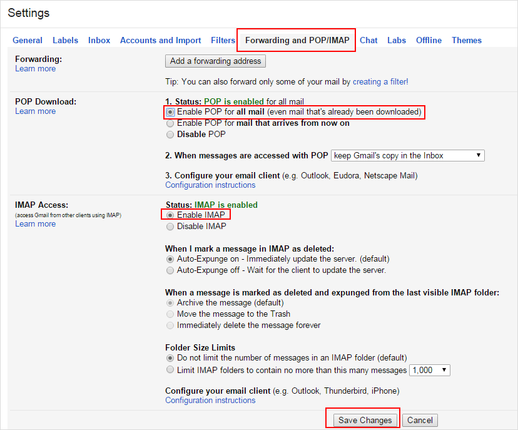Choose Limit IMAP folders to this many messages
Screen dimensions: 518x430
click(x=170, y=369)
